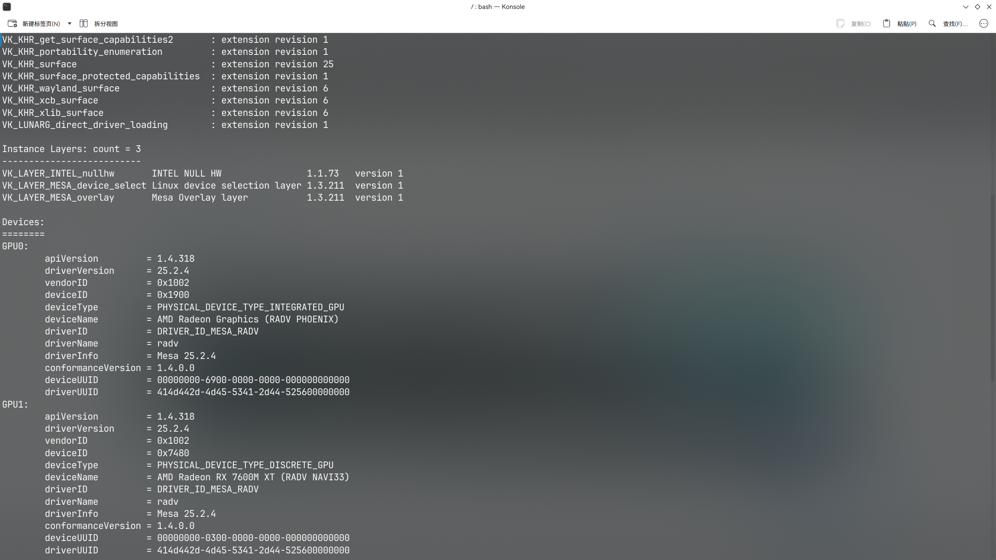Click the 拆分视图 label
Viewport: 996px width, 560px height.
106,24
